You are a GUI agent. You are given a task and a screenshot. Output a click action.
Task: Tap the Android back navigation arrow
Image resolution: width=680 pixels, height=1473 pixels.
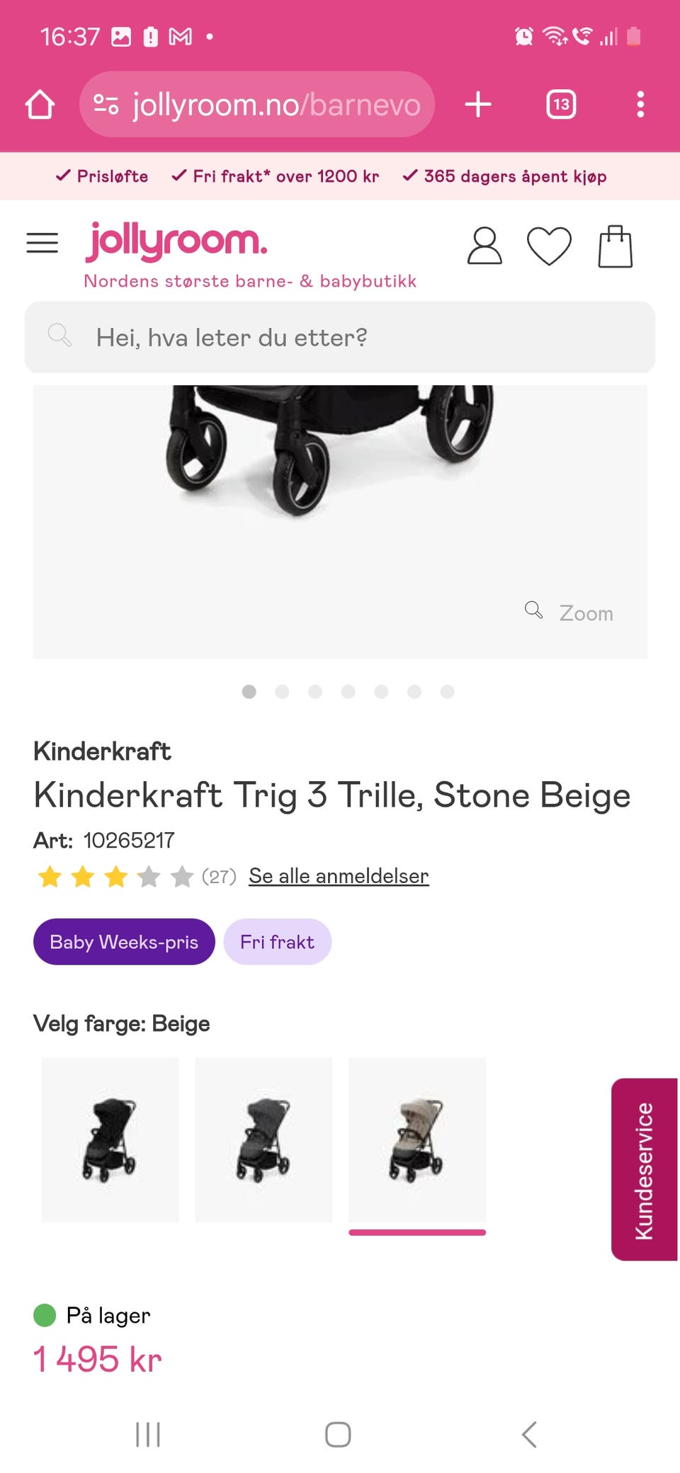pyautogui.click(x=529, y=1434)
